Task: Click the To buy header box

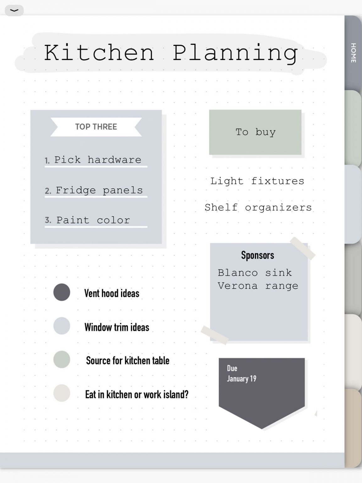Action: pyautogui.click(x=255, y=132)
